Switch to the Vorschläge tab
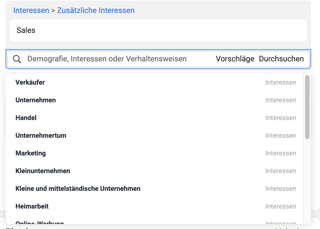This screenshot has height=229, width=320. [235, 59]
